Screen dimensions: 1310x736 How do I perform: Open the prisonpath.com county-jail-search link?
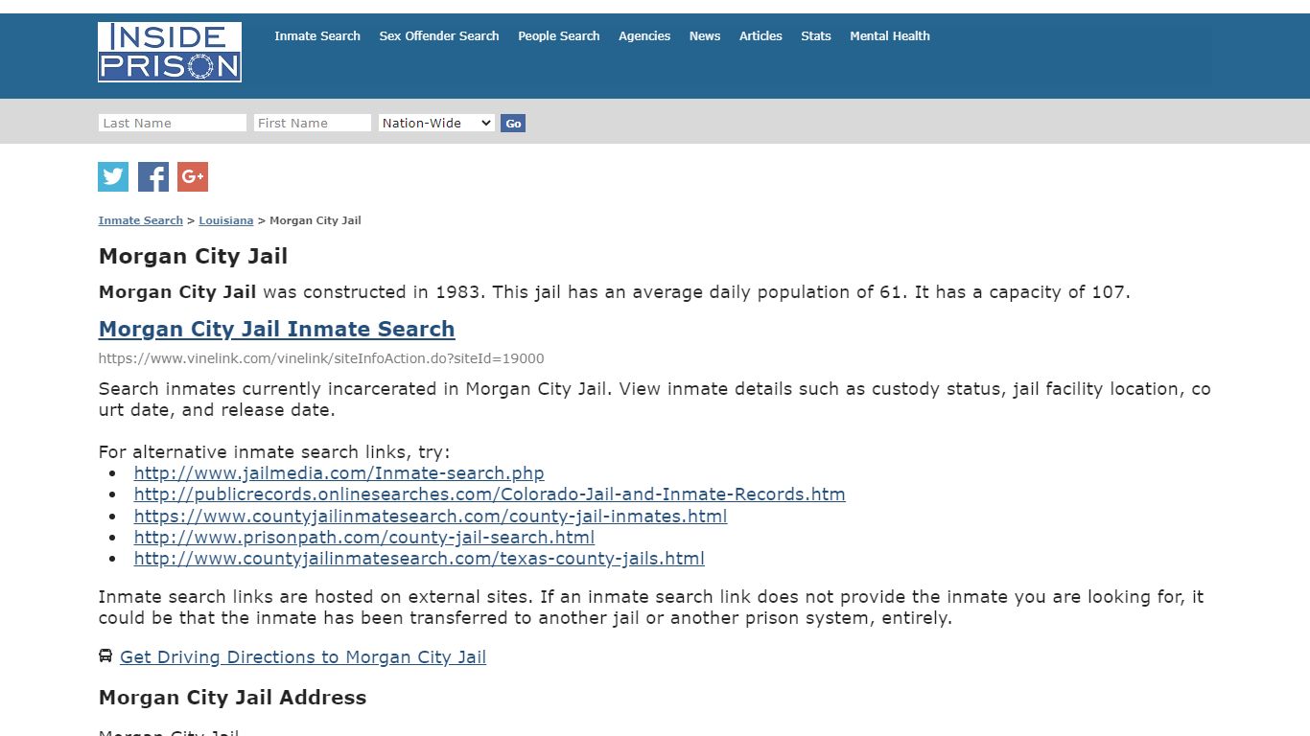tap(363, 537)
